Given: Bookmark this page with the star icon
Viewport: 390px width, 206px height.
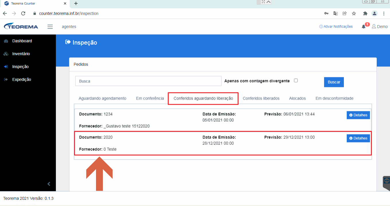Looking at the screenshot, I should click(354, 13).
